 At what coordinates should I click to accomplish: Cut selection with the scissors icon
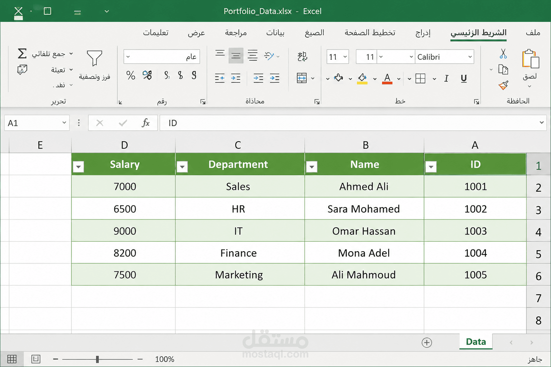503,54
